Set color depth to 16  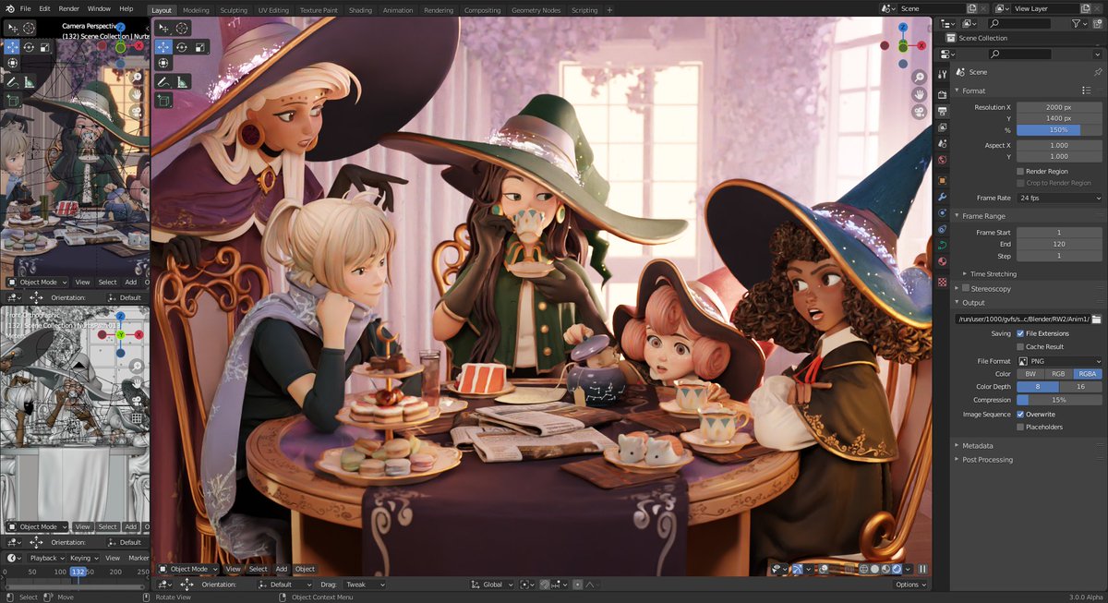coord(1081,386)
